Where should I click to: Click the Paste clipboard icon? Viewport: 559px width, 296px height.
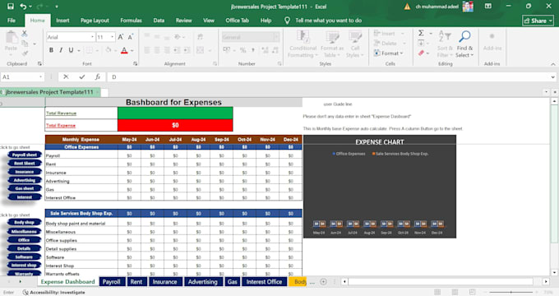coord(11,37)
